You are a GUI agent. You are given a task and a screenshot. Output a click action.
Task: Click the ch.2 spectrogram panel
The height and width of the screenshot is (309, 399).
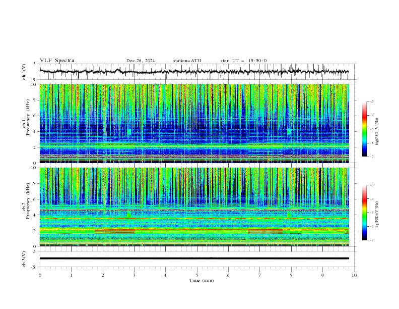point(194,207)
